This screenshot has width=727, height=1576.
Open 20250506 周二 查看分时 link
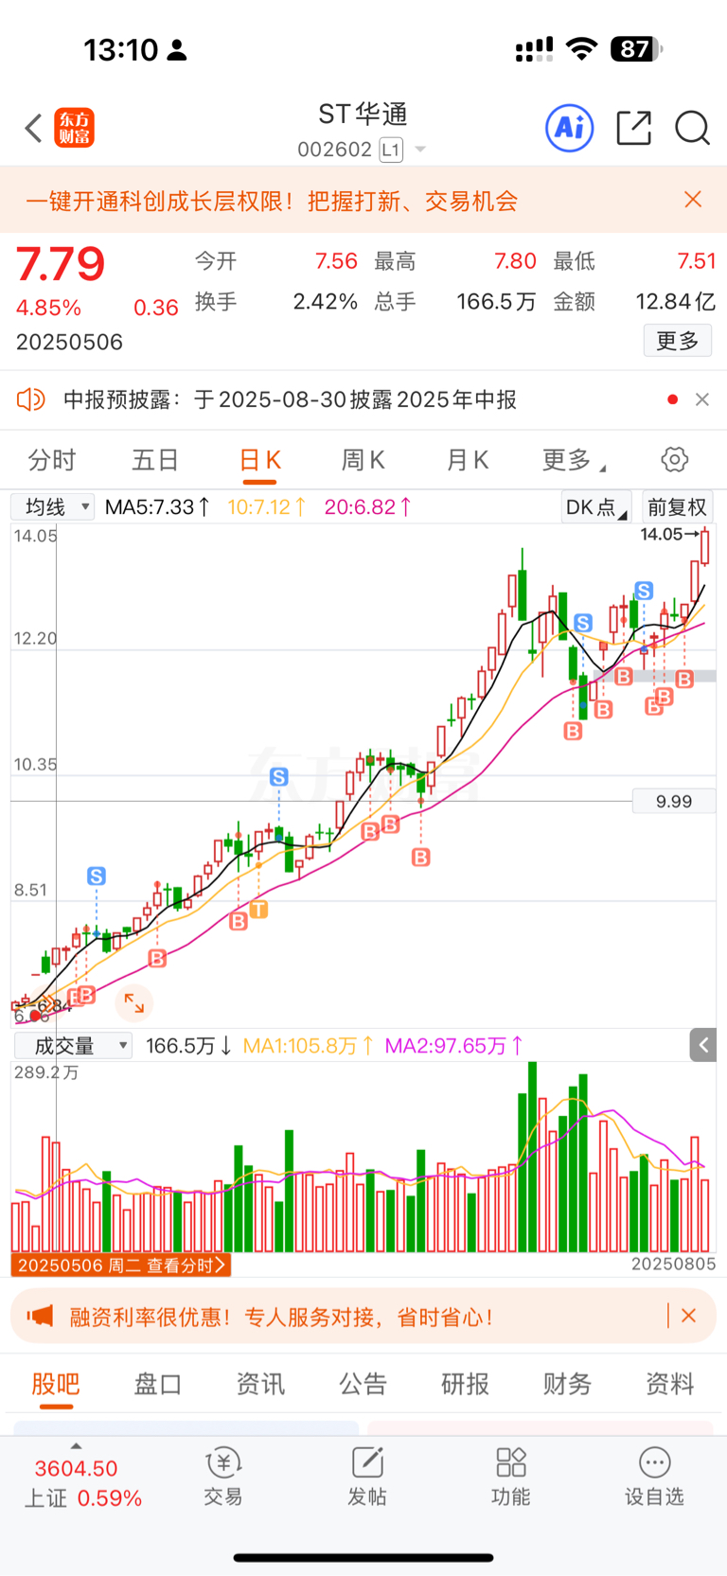click(121, 1266)
